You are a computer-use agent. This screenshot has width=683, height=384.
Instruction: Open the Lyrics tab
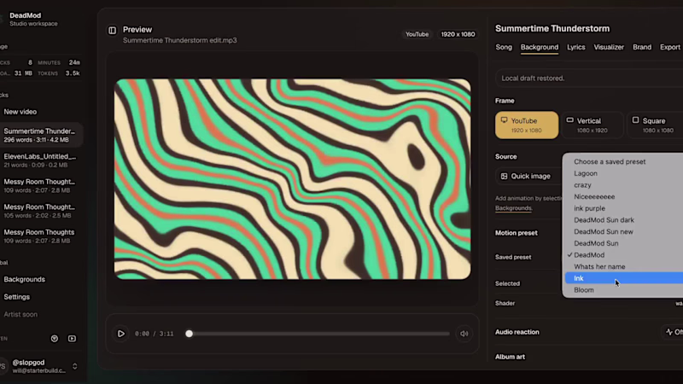point(575,47)
